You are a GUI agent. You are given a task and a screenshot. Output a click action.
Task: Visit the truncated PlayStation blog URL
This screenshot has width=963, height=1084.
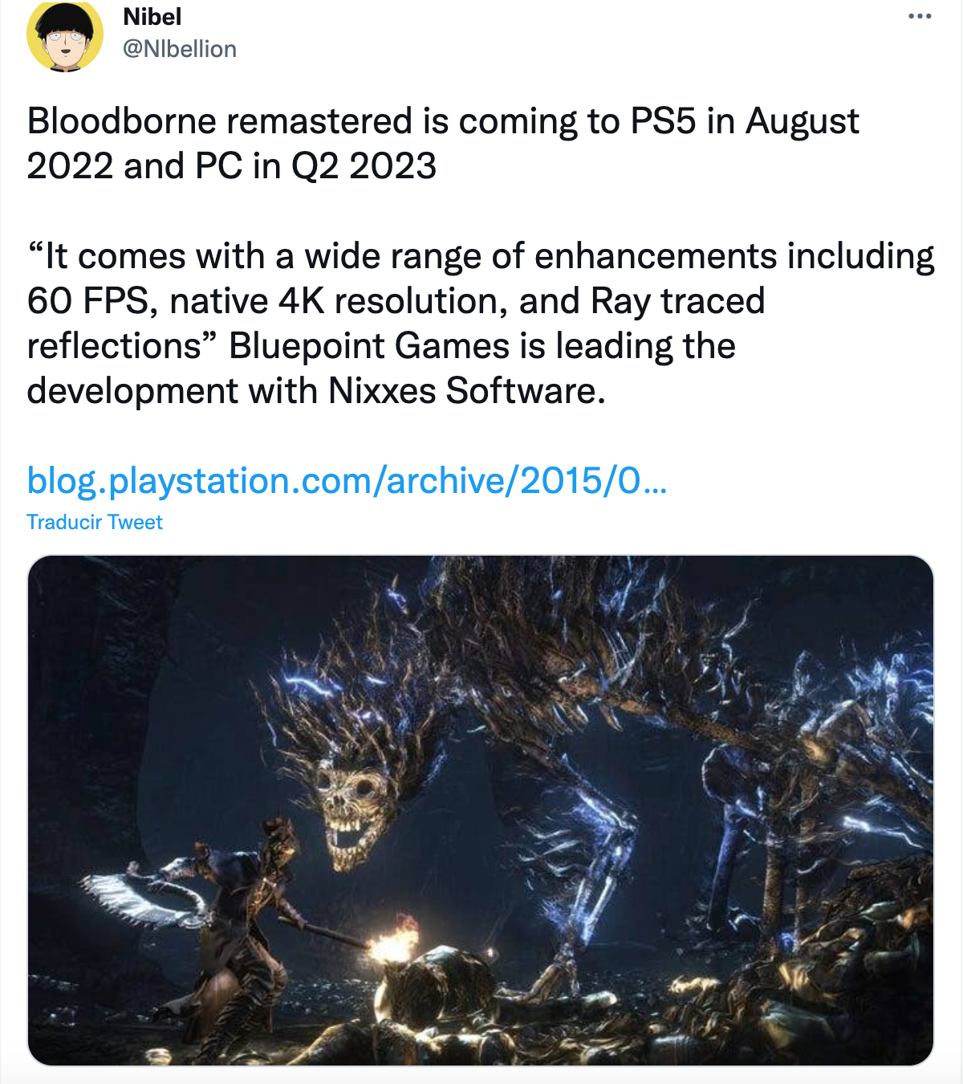pos(346,481)
